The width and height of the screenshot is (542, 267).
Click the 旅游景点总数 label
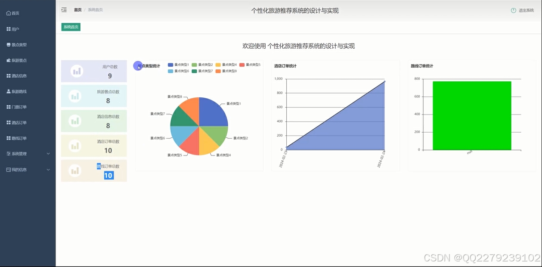pos(108,92)
